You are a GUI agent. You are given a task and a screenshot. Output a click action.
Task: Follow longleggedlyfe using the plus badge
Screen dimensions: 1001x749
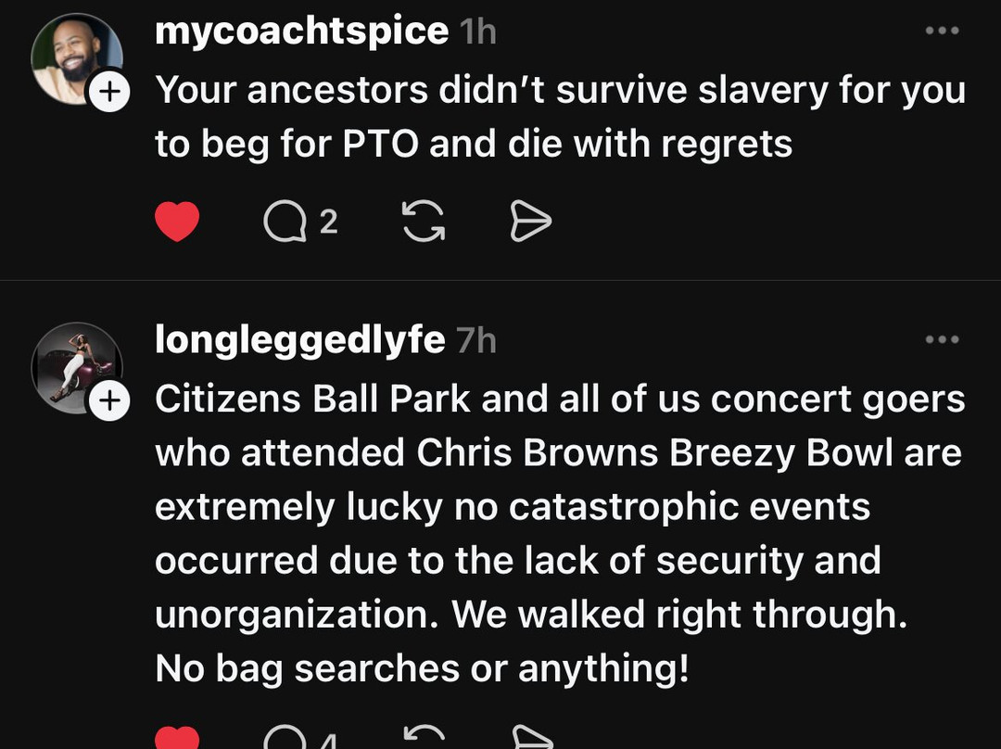coord(109,401)
